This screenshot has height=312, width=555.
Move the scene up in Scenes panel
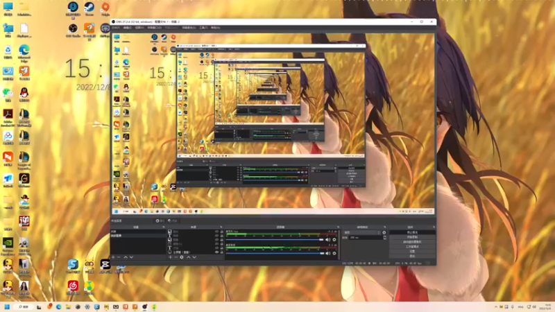126,257
